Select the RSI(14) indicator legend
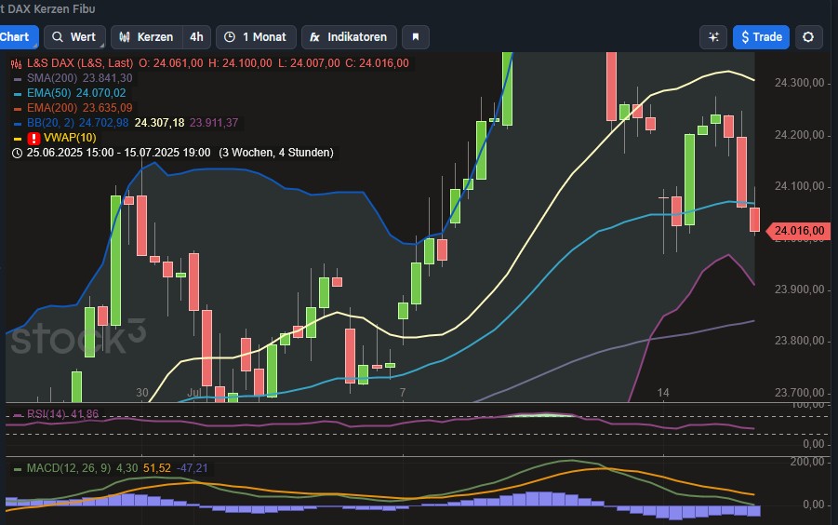 [46, 414]
